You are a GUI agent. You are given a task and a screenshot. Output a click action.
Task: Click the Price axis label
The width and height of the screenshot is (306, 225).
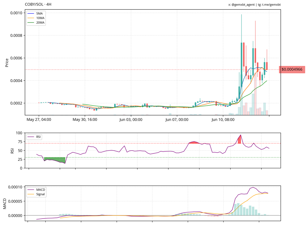[x=7, y=63]
